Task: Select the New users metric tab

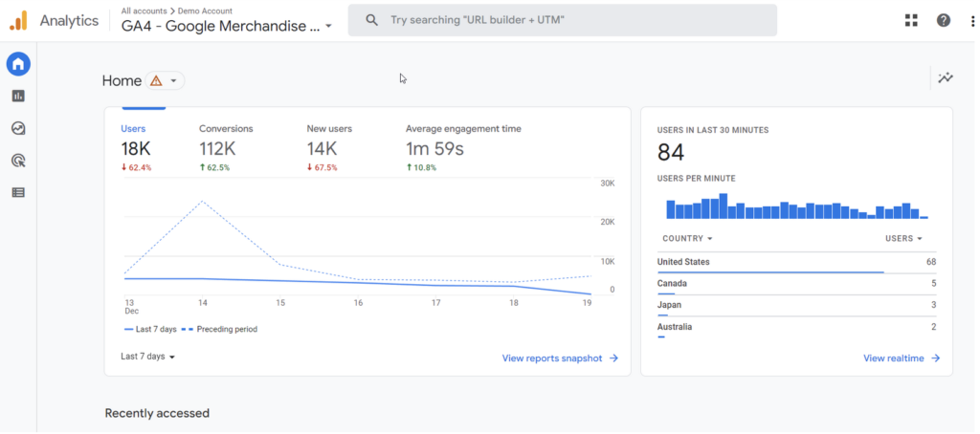Action: (329, 129)
